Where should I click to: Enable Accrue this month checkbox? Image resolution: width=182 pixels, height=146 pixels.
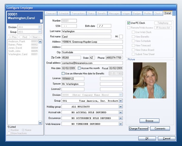pos(79,68)
